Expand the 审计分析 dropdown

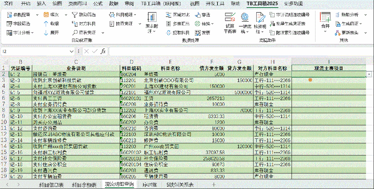33,33
